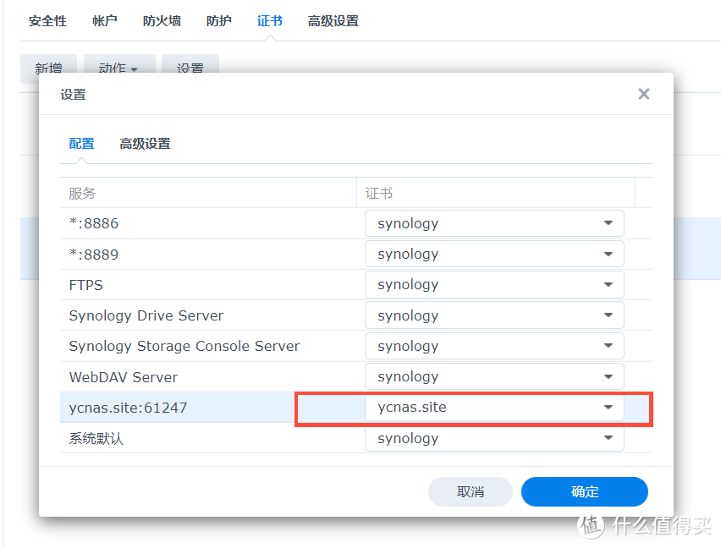Viewport: 721px width, 548px height.
Task: Open certificate dropdown for *:8886
Action: 494,223
